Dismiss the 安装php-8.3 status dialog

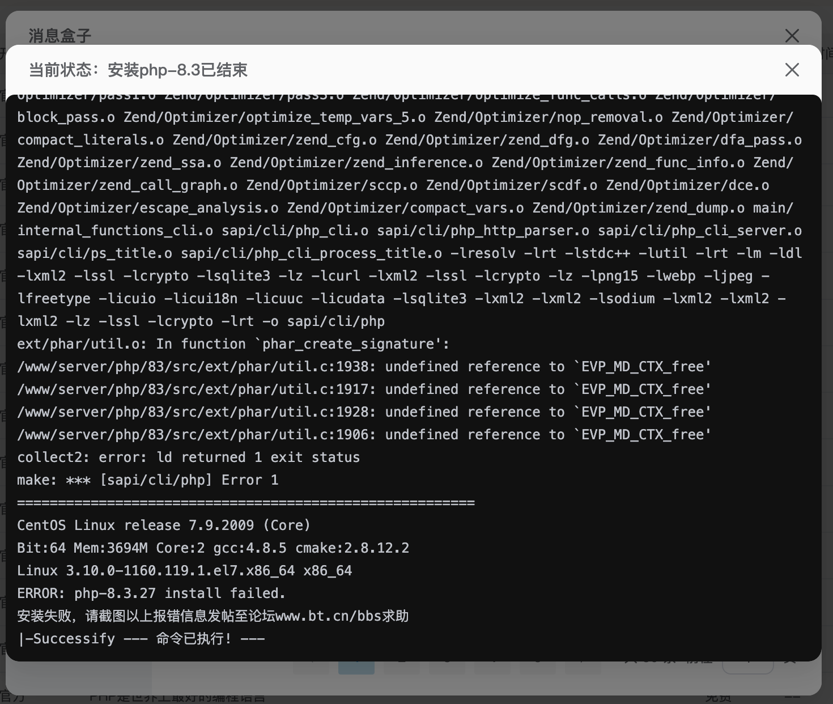[x=792, y=70]
